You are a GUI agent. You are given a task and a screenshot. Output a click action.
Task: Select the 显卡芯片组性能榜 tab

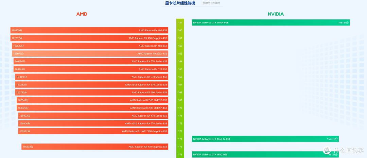tap(180, 3)
